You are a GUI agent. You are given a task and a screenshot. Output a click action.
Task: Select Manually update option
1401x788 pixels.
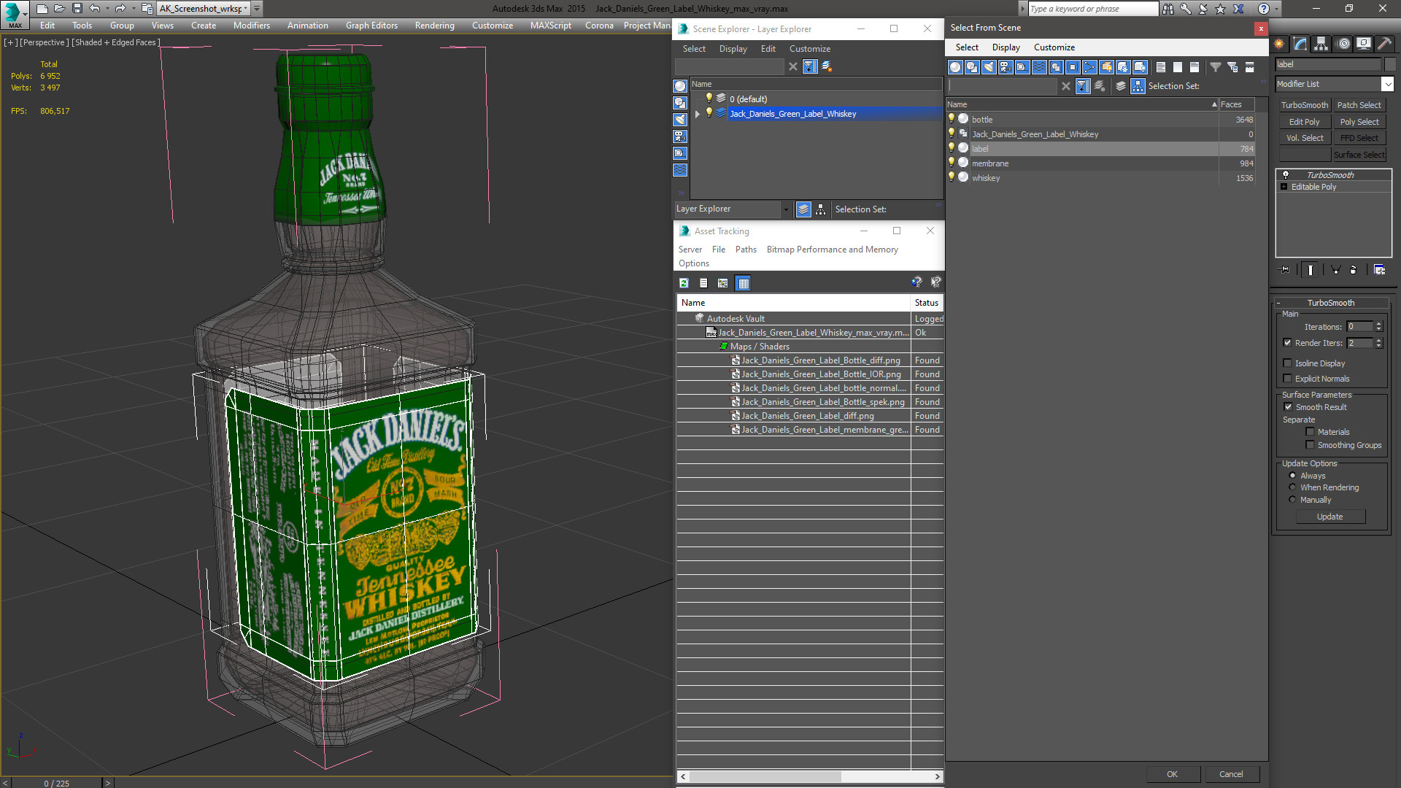[x=1292, y=500]
